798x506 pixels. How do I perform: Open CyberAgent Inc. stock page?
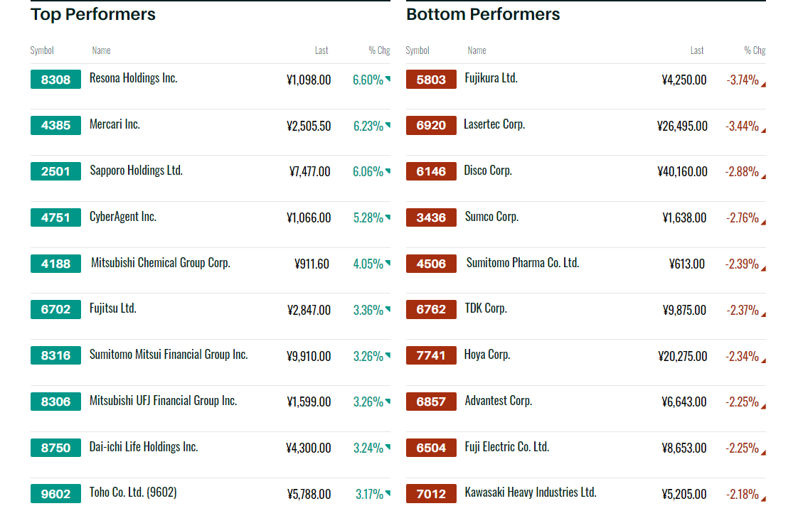[123, 217]
